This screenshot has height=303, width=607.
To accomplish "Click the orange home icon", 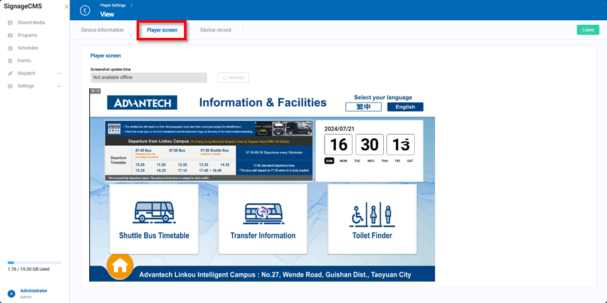I will point(120,266).
